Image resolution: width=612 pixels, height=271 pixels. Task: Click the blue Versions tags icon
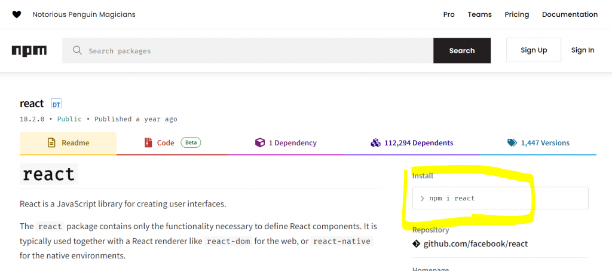(x=512, y=143)
